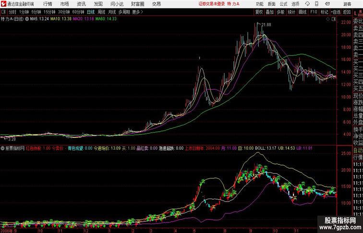Click the 急速超跌 indicator label
The width and height of the screenshot is (363, 233).
tap(171, 148)
